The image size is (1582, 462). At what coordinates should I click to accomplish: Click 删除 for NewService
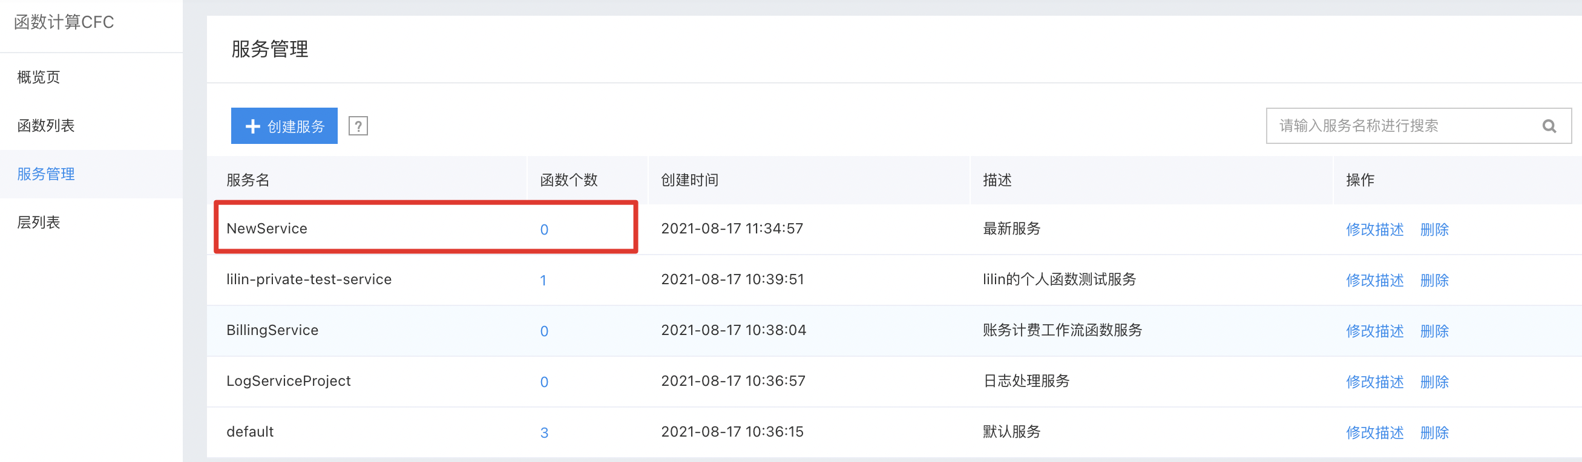tap(1434, 229)
